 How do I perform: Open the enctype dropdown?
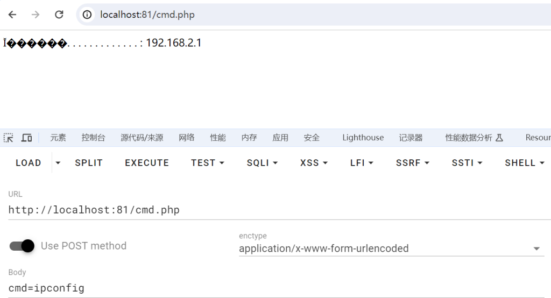pos(392,249)
